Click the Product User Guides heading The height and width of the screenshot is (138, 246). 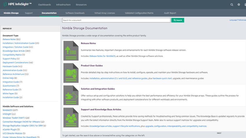pyautogui.click(x=92, y=66)
